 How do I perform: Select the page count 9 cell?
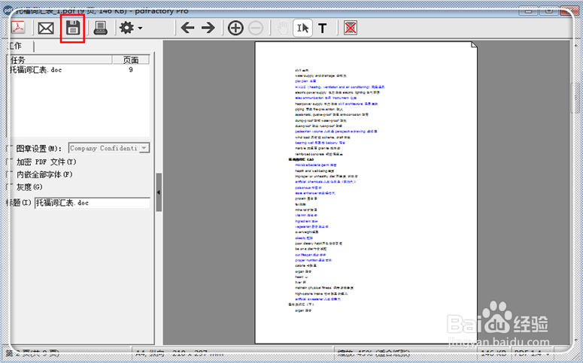(131, 70)
